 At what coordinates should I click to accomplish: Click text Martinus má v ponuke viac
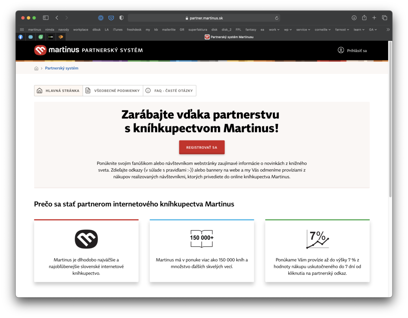pyautogui.click(x=202, y=263)
